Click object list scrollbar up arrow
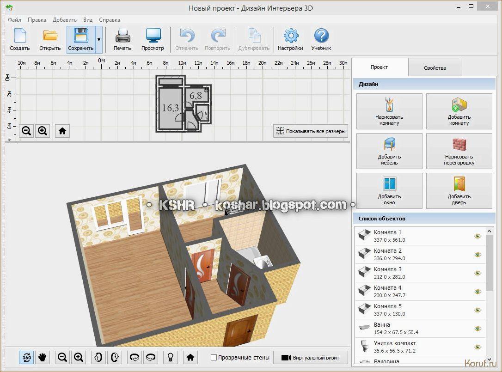The image size is (502, 372). pyautogui.click(x=489, y=231)
